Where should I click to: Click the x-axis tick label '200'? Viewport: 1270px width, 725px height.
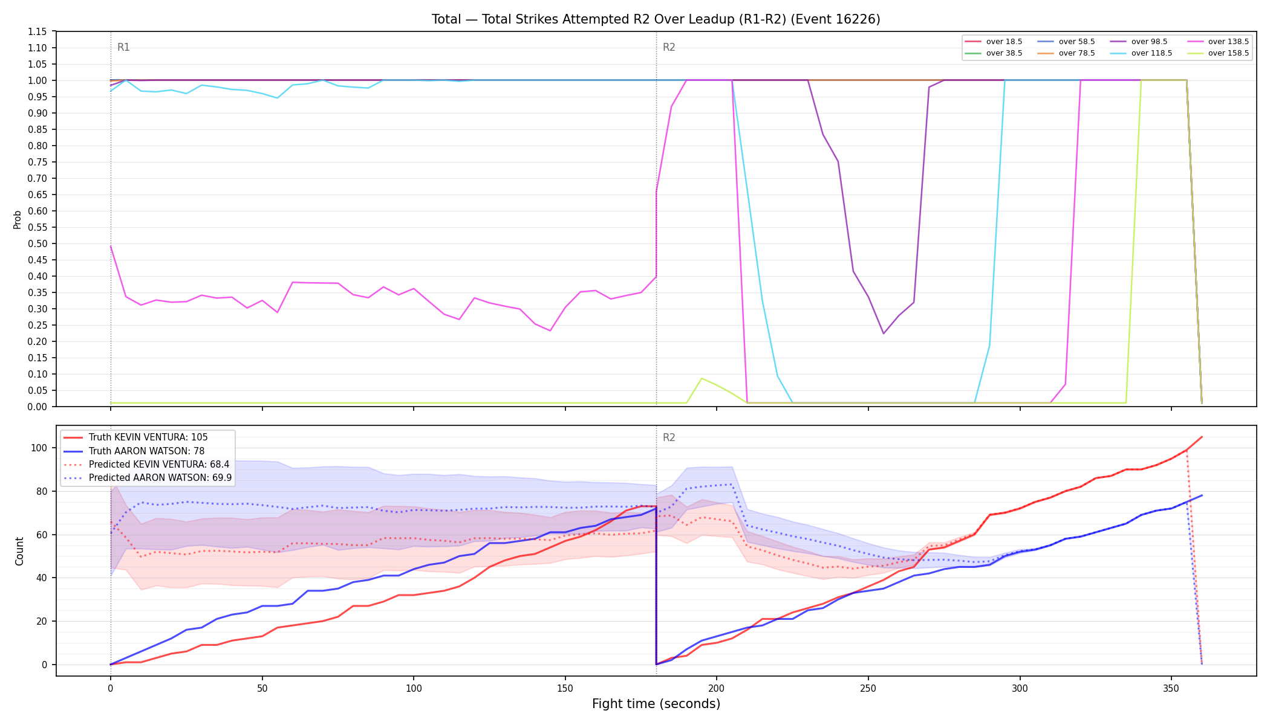(717, 688)
